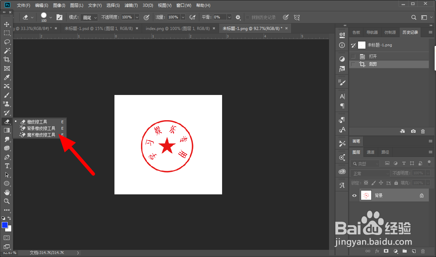436x257 pixels.
Task: Select the Zoom tool in toolbox
Action: point(6,202)
